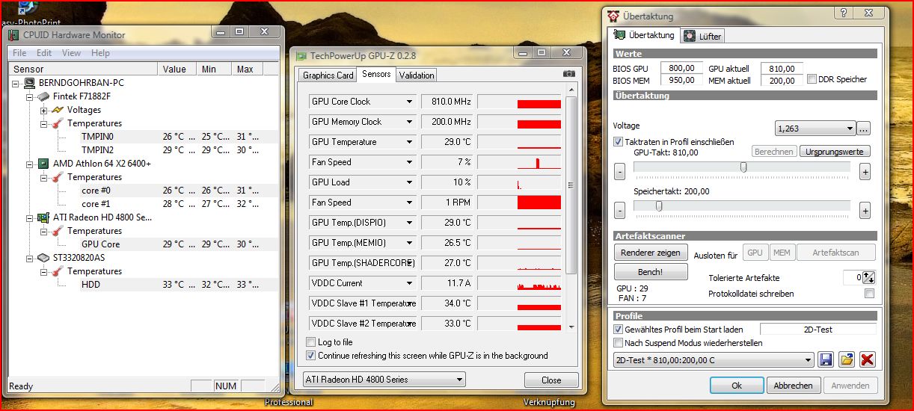This screenshot has width=914, height=411.
Task: Switch to GPU-Z Validation tab
Action: tap(416, 75)
